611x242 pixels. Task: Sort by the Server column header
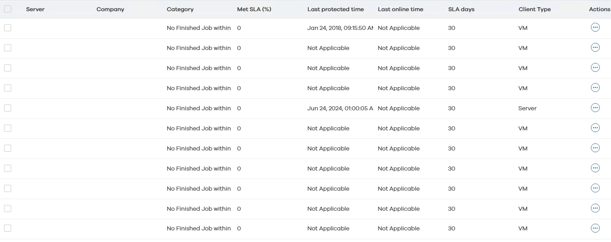coord(35,9)
